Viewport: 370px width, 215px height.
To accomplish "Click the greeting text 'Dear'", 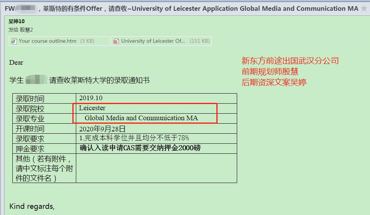I will 16,62.
